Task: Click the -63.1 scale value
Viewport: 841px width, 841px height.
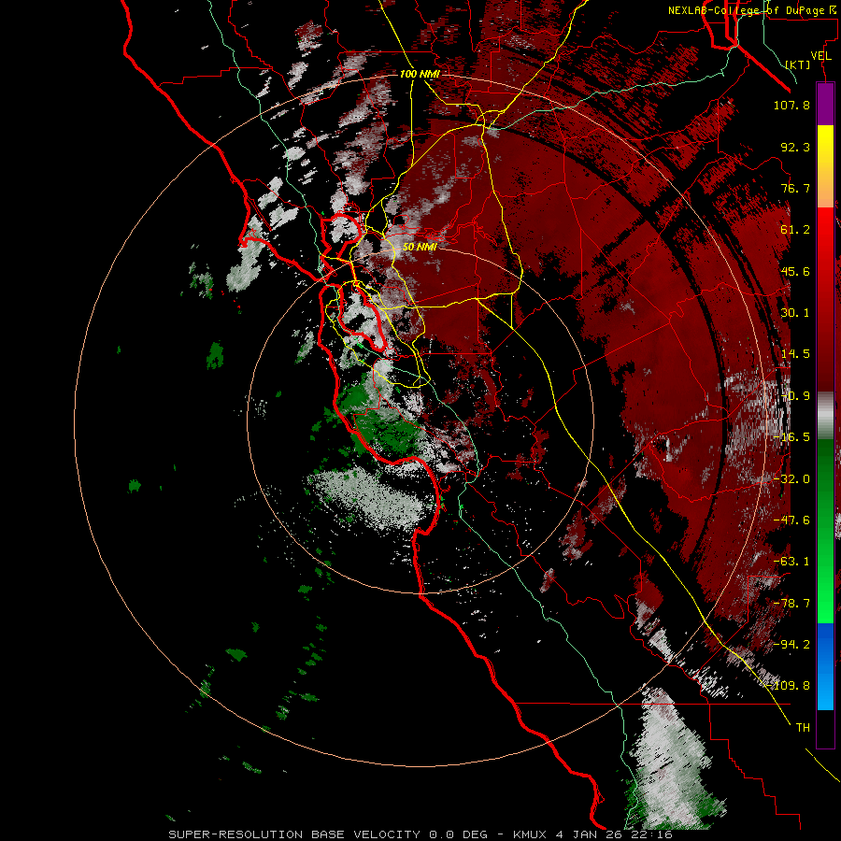Action: pyautogui.click(x=791, y=562)
